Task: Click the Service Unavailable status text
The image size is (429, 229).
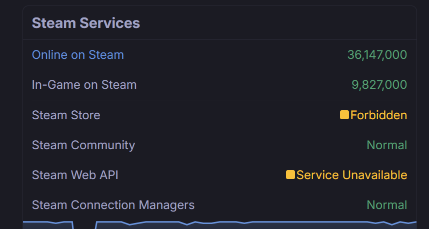Action: click(x=352, y=175)
